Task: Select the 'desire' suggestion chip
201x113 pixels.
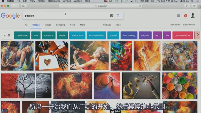Action: click(x=62, y=35)
